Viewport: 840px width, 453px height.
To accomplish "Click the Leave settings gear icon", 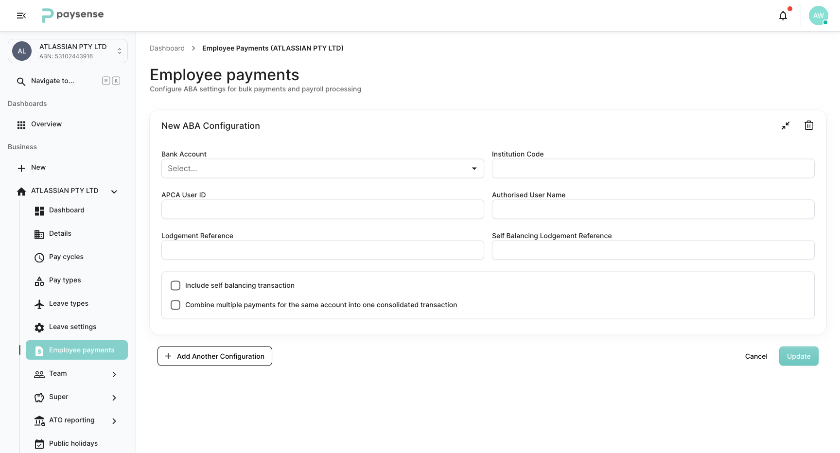I will click(x=39, y=328).
